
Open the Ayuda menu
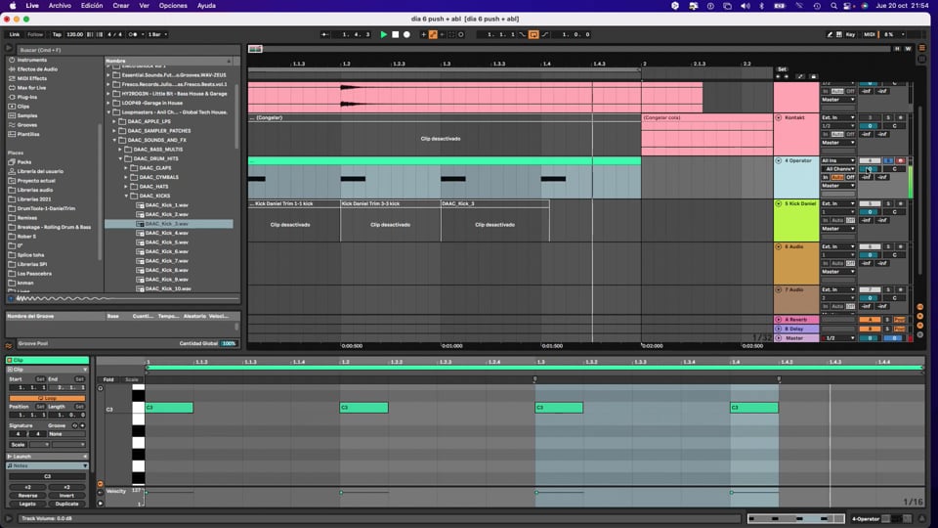[206, 6]
